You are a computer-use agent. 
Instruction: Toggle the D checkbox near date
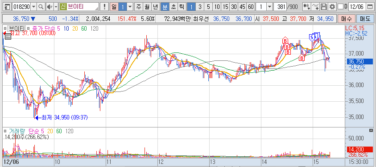340,7
